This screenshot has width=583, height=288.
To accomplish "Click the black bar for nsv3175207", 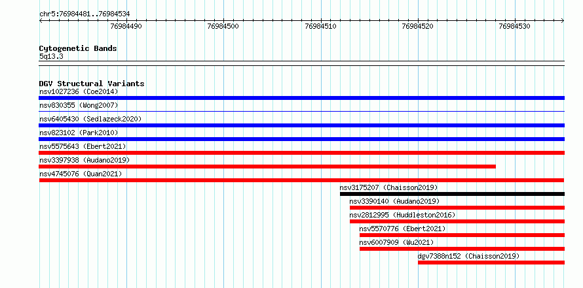I will point(452,194).
